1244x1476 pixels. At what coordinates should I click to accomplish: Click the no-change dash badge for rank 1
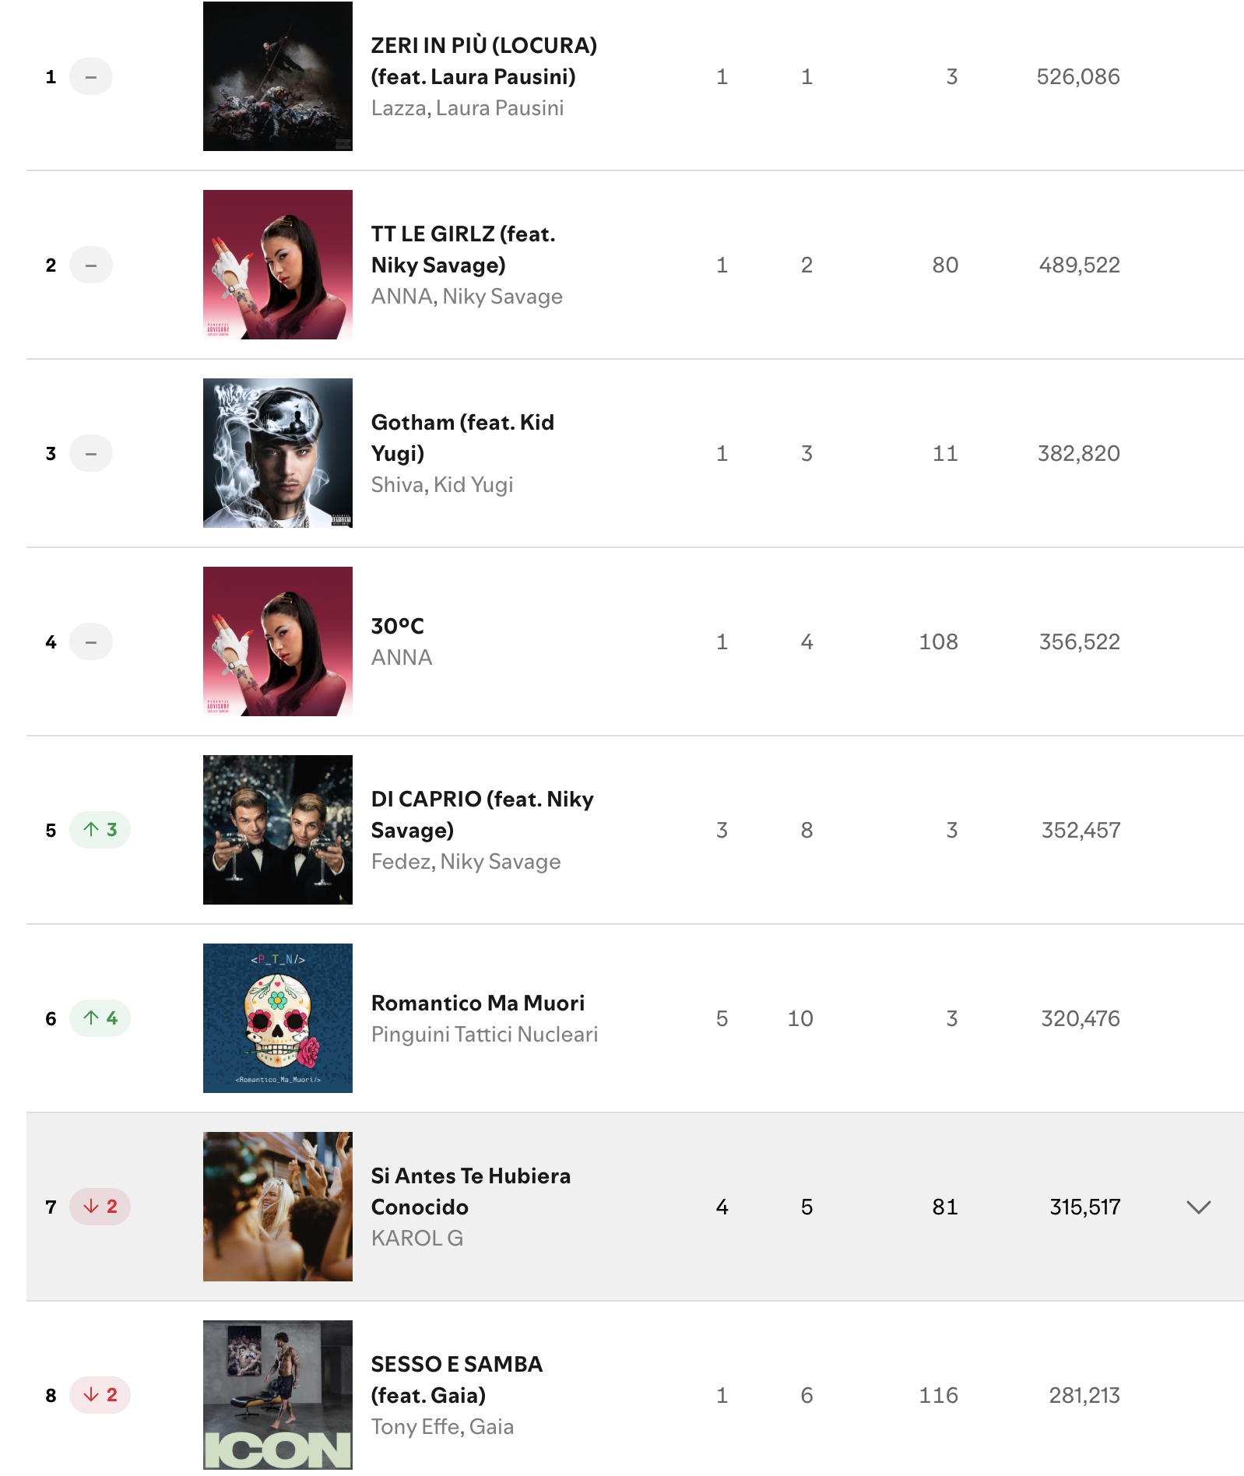click(x=91, y=76)
